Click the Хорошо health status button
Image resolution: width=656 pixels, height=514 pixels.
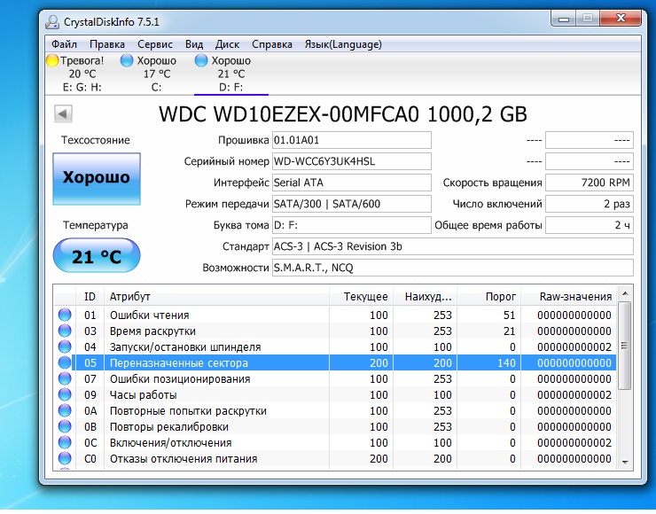click(97, 179)
